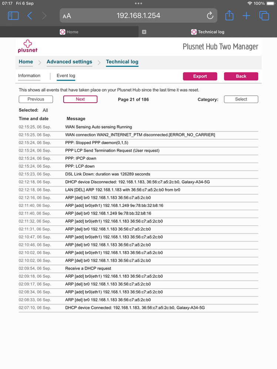Open the Category Select dropdown
Viewport: 277px width, 369px height.
coord(241,99)
